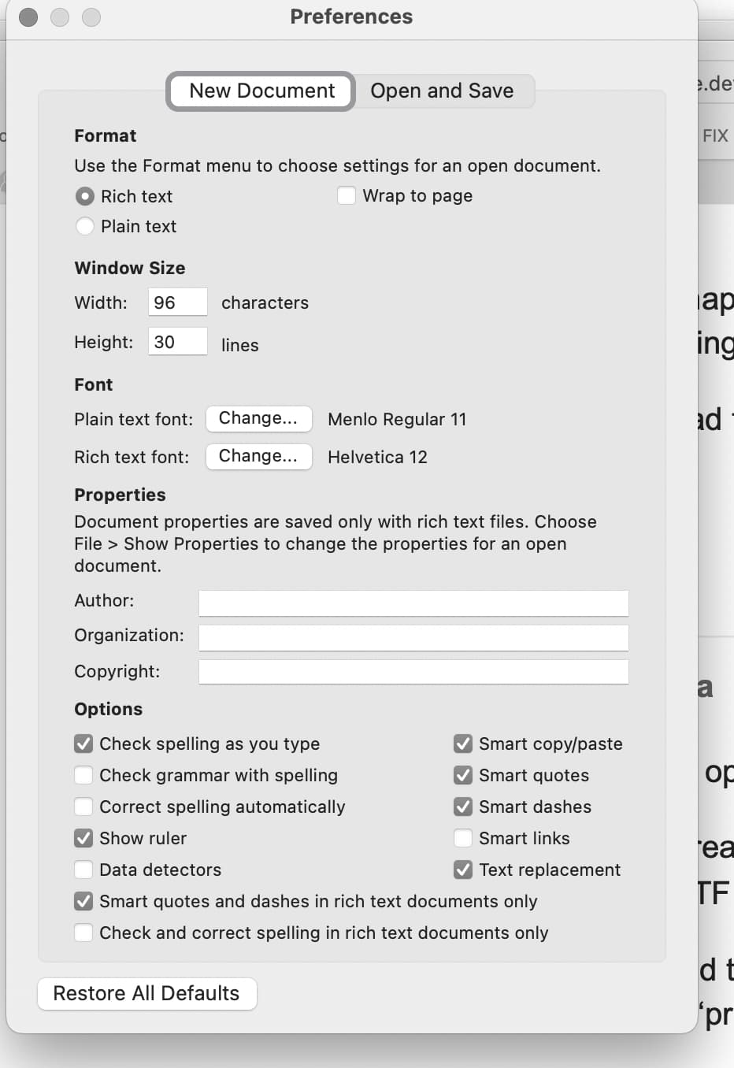
Task: Toggle the Smart quotes checkbox
Action: pyautogui.click(x=463, y=775)
